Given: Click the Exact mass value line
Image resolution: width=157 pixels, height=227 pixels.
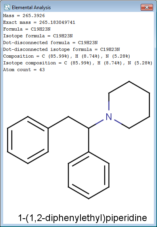Looking at the screenshot, I should [39, 22].
